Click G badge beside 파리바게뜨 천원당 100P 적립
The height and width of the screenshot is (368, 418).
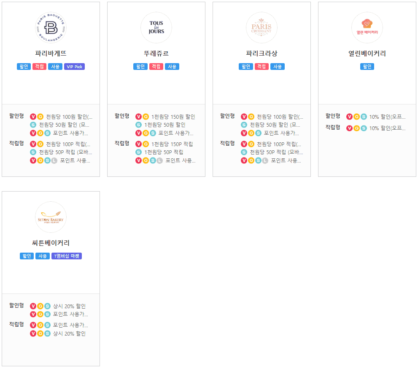pos(40,144)
